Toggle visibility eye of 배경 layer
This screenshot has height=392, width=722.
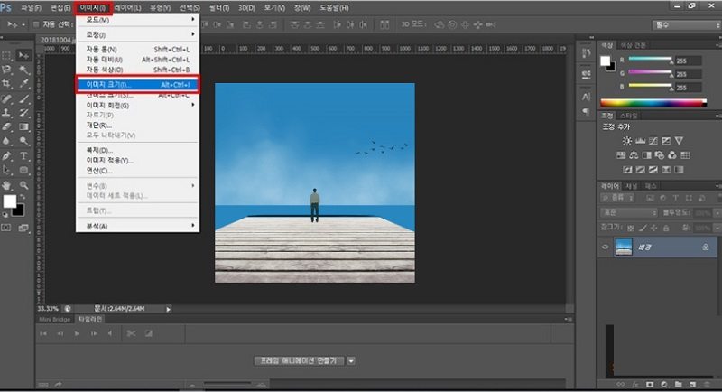pos(606,247)
